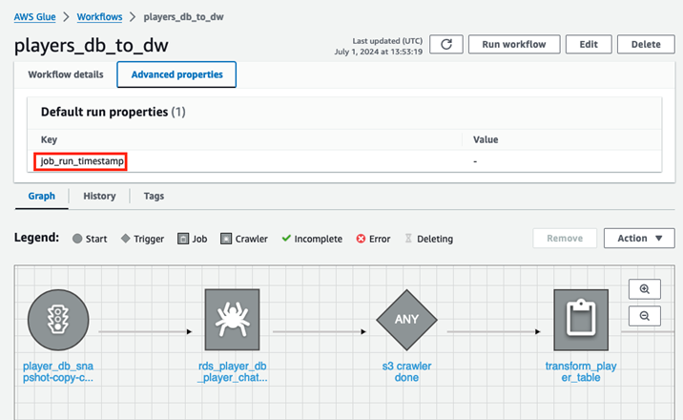
Task: Click the green Incomplete checkmark icon
Action: point(286,239)
